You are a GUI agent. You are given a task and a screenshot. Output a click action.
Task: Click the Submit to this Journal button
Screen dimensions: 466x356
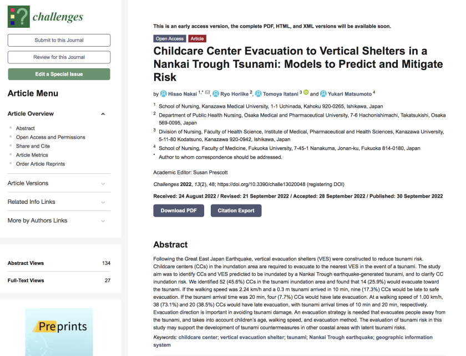pyautogui.click(x=59, y=40)
